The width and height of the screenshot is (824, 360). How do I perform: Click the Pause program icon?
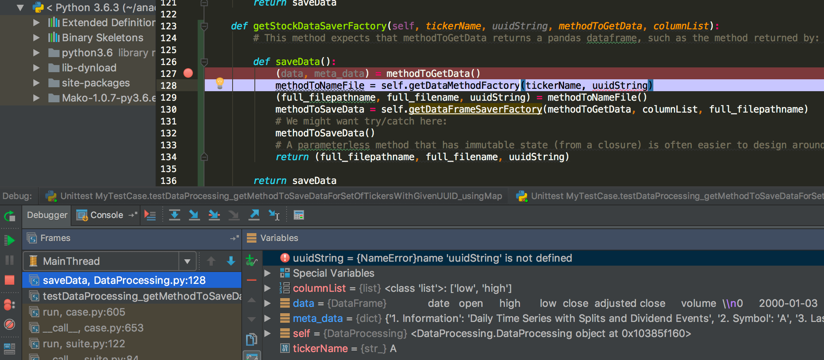tap(10, 260)
